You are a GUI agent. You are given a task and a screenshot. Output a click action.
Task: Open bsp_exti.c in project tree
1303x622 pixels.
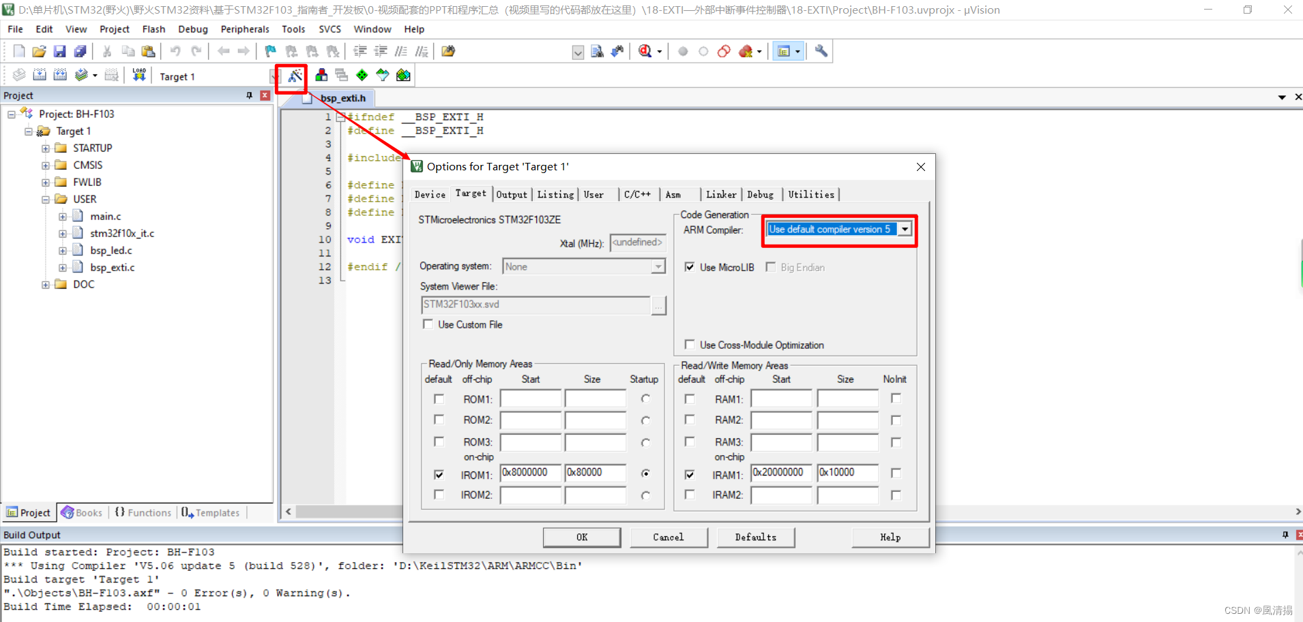pos(113,267)
